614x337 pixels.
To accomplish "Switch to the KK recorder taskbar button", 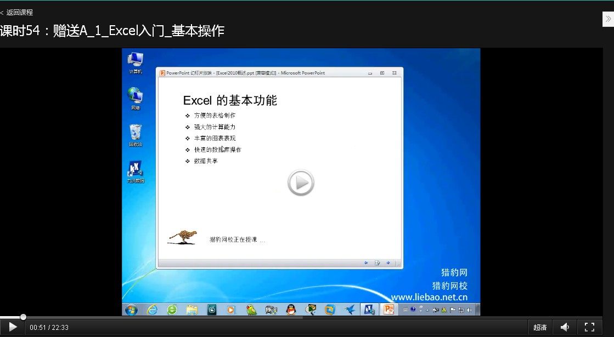I will pos(369,310).
